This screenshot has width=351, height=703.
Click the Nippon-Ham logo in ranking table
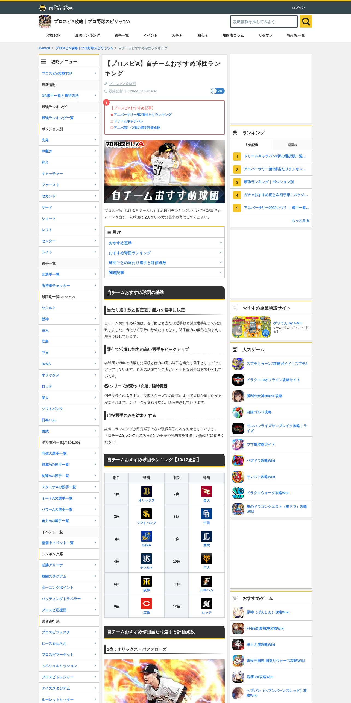click(207, 581)
